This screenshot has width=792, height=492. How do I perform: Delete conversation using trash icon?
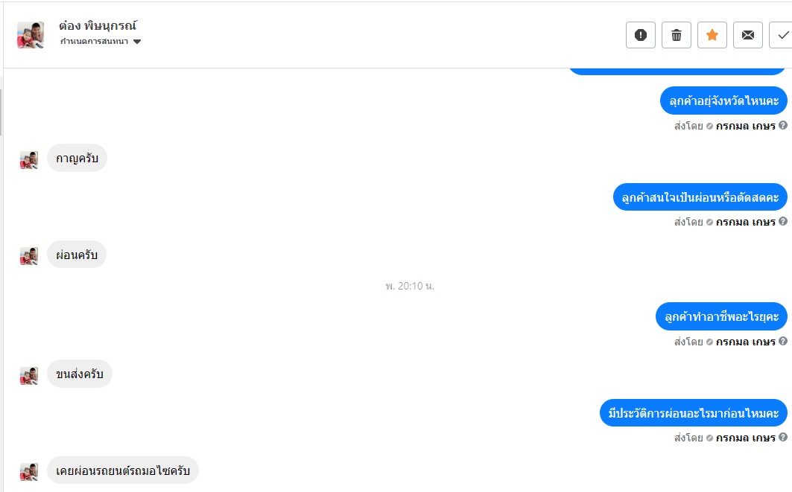(677, 35)
